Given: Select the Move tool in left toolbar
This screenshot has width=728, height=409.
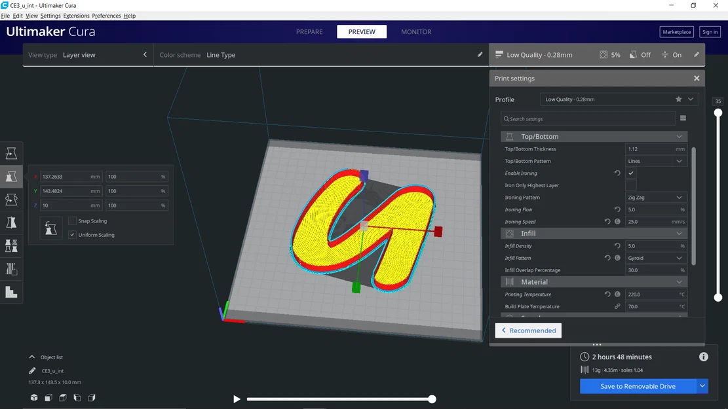Looking at the screenshot, I should (x=11, y=153).
